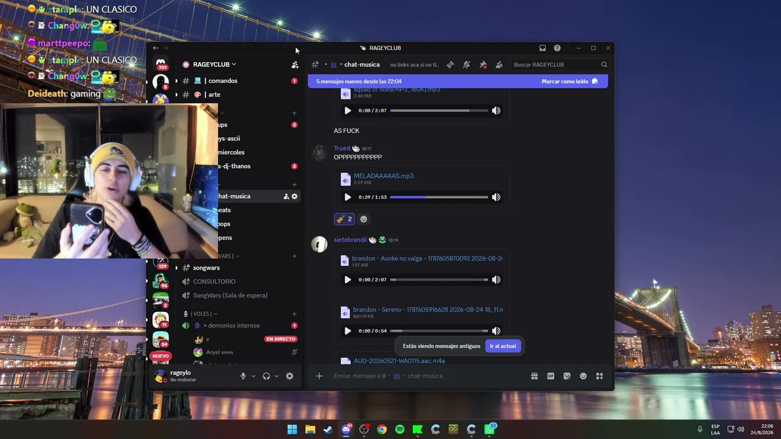Open Steam from the taskbar
The width and height of the screenshot is (781, 439).
(x=328, y=429)
